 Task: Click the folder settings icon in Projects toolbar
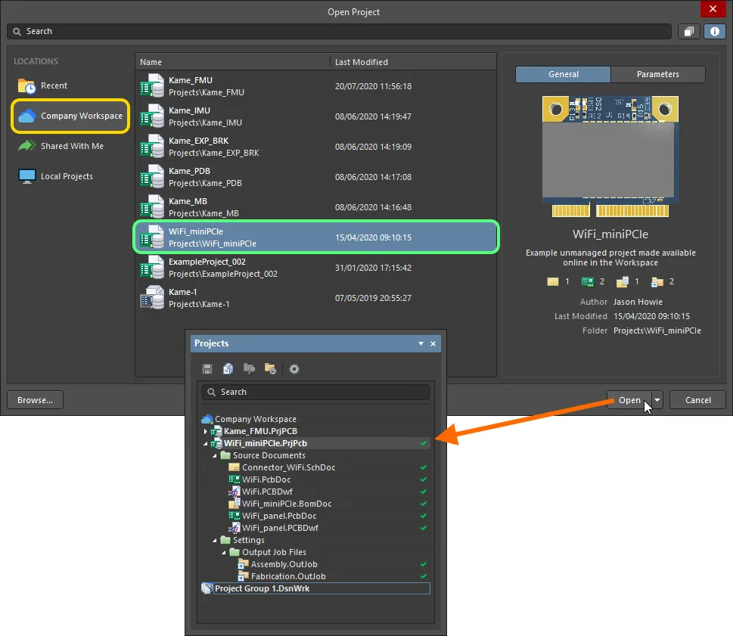click(270, 369)
